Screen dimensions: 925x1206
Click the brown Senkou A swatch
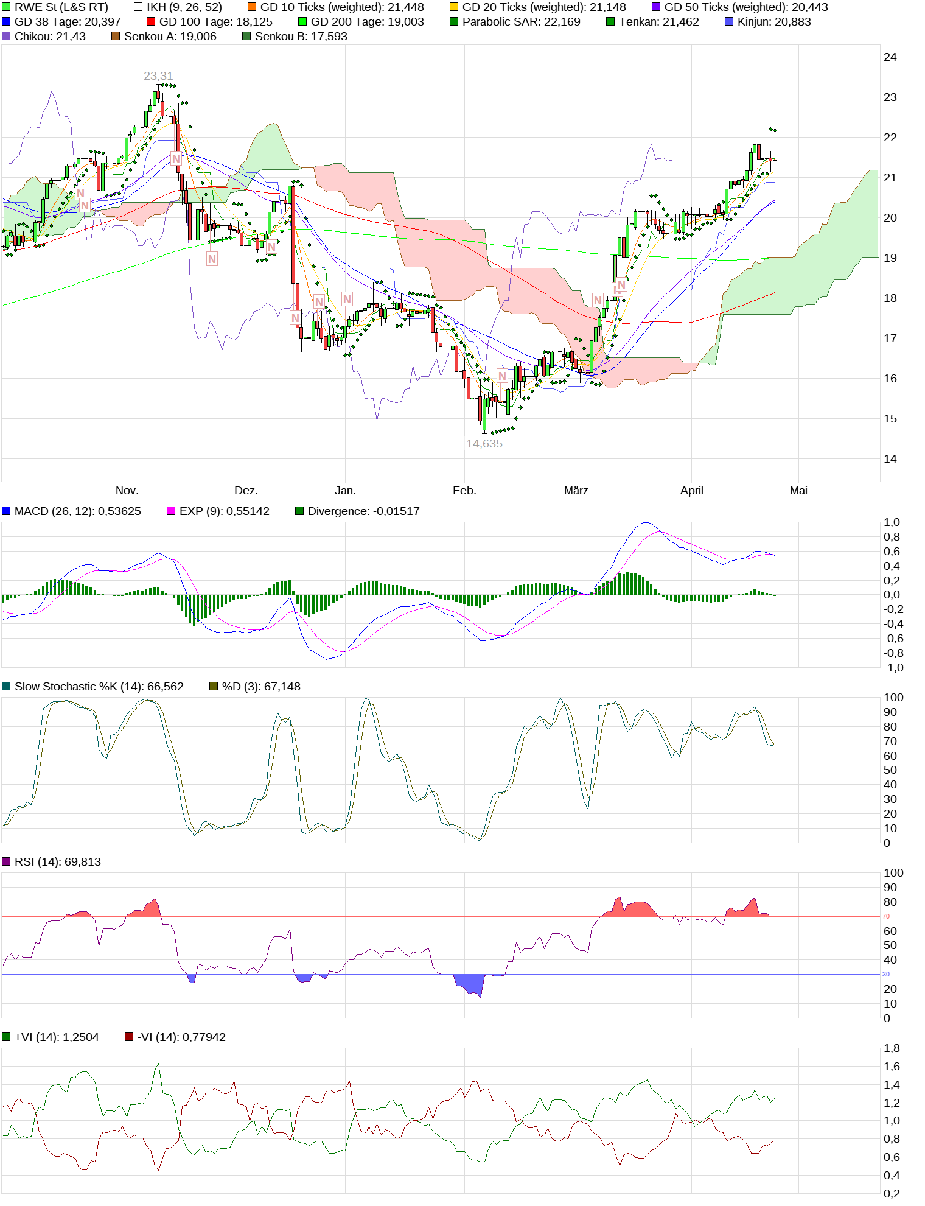(x=116, y=37)
